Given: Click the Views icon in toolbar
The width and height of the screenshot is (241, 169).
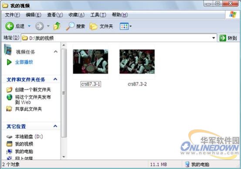Looking at the screenshot, I should pos(124,26).
